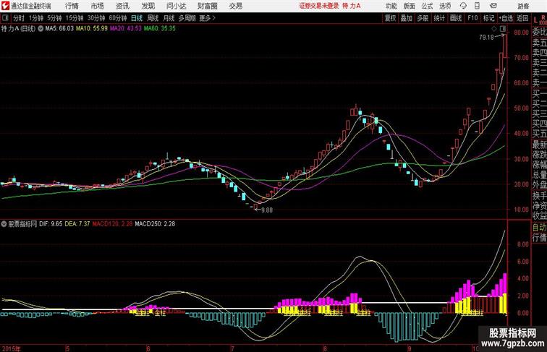Click the 79.18 high price marker
This screenshot has width=547, height=352.
[x=486, y=37]
